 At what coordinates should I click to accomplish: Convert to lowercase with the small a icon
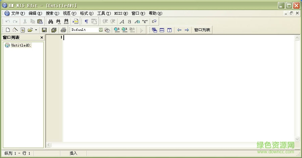130,21
